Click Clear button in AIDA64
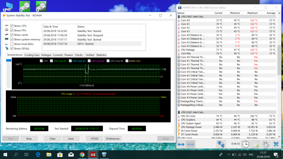Image resolution: width=283 pixels, height=159 pixels. (53, 139)
